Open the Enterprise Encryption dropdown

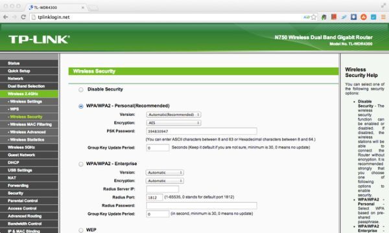pos(165,181)
